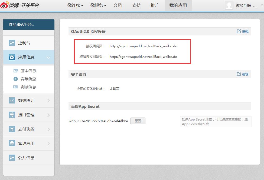Edit 安全设置 via 编辑 link
Screen dimensions: 264x180
click(x=243, y=74)
